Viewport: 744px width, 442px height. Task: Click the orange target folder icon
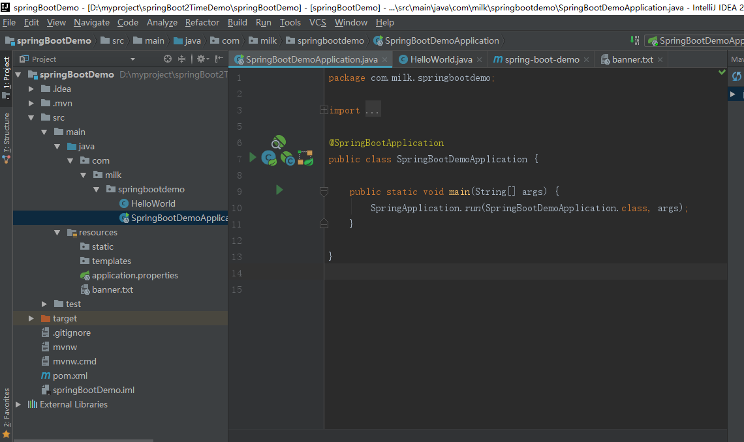coord(46,318)
